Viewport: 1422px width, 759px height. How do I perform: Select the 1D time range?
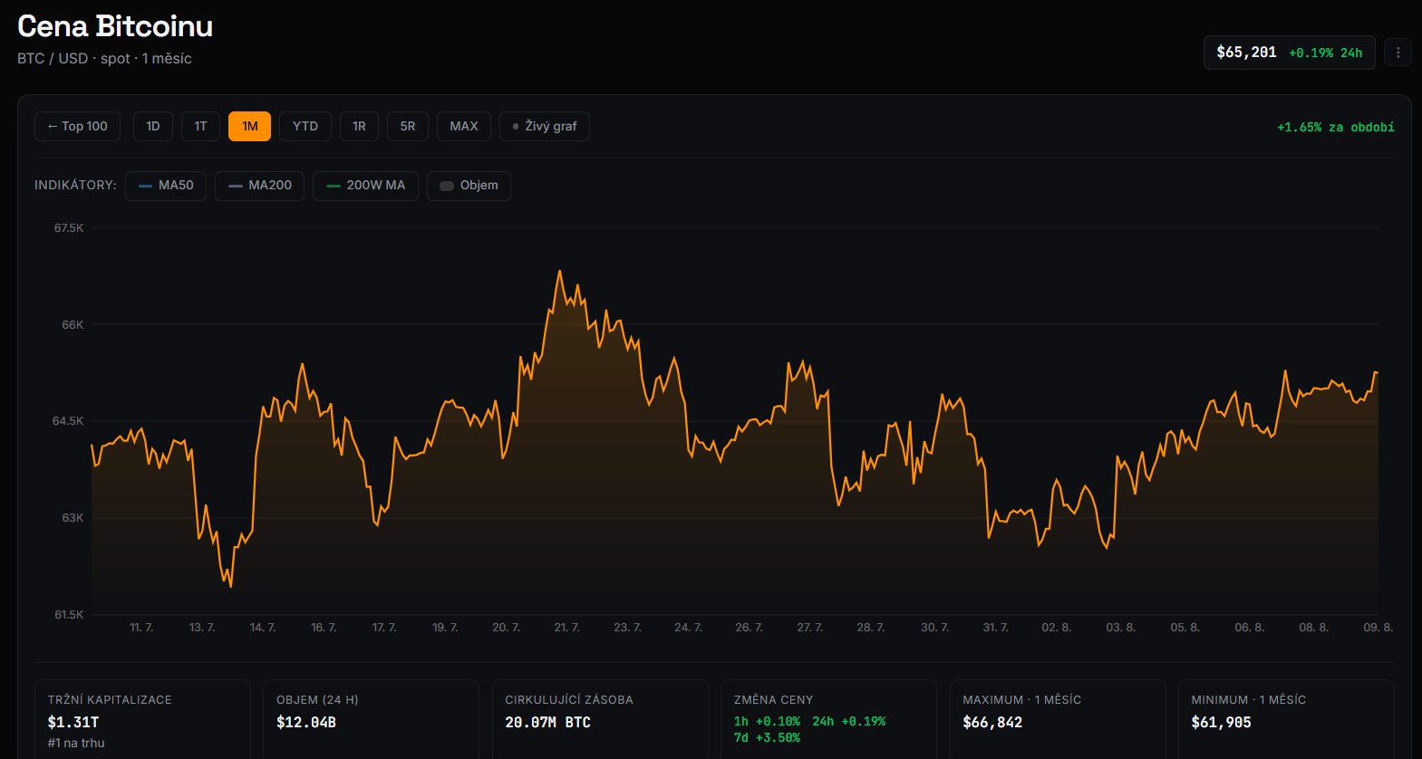(x=153, y=127)
